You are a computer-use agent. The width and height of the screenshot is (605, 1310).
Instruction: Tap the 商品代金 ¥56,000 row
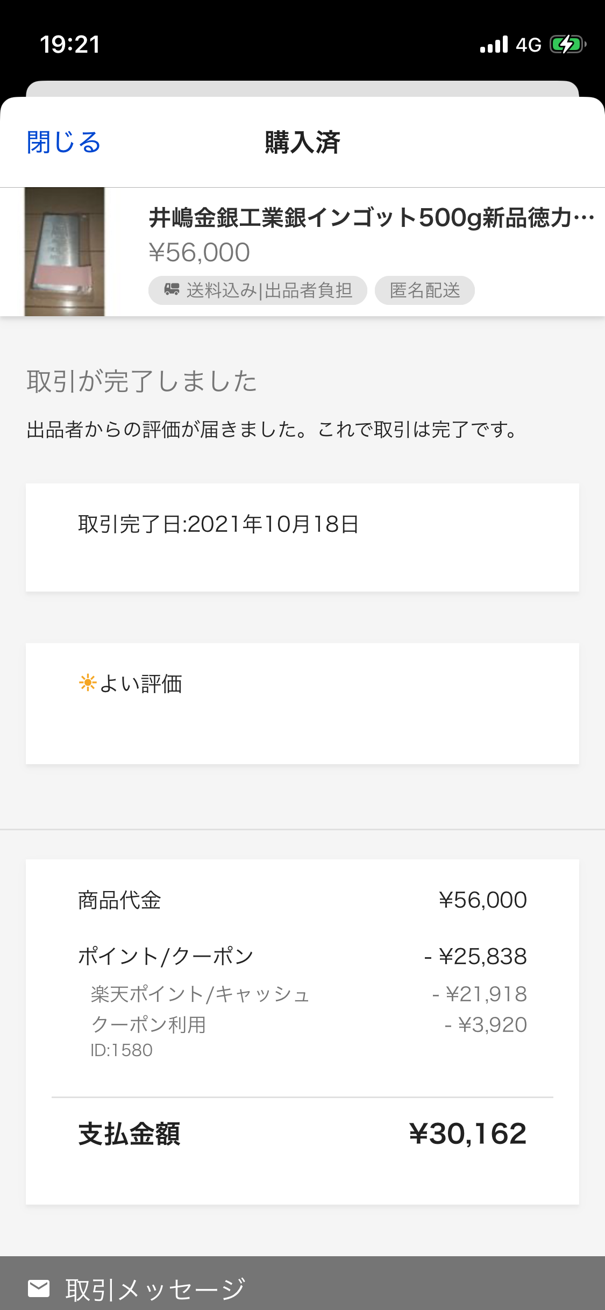302,900
